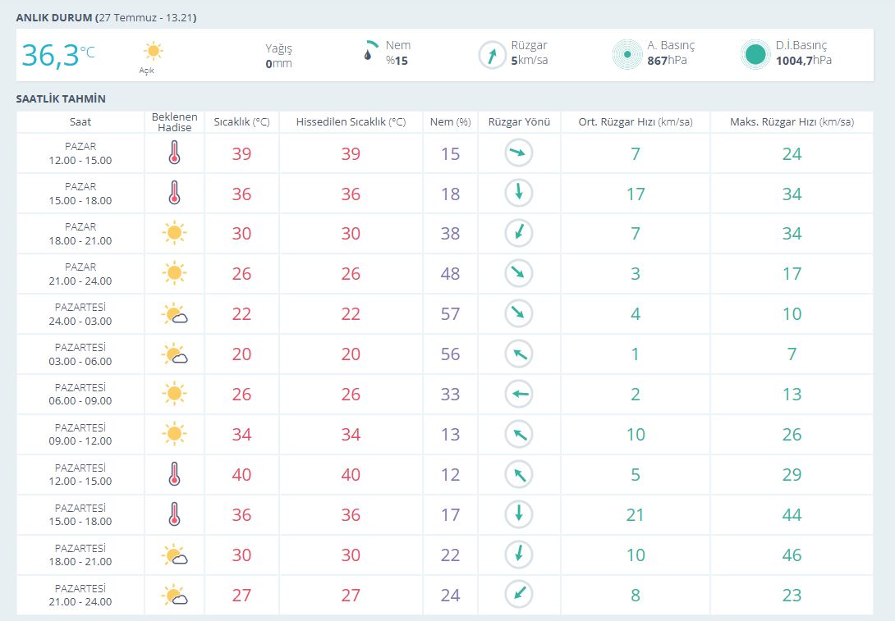The width and height of the screenshot is (895, 621).
Task: Click the thermometer icon for Pazar 12.00 - 15.00
Action: click(x=173, y=153)
